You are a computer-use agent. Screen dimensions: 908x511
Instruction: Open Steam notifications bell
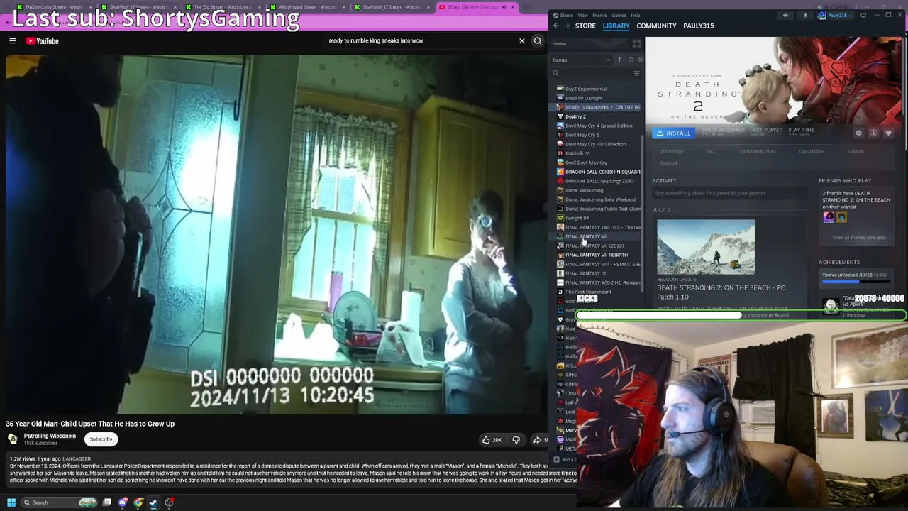(x=805, y=15)
